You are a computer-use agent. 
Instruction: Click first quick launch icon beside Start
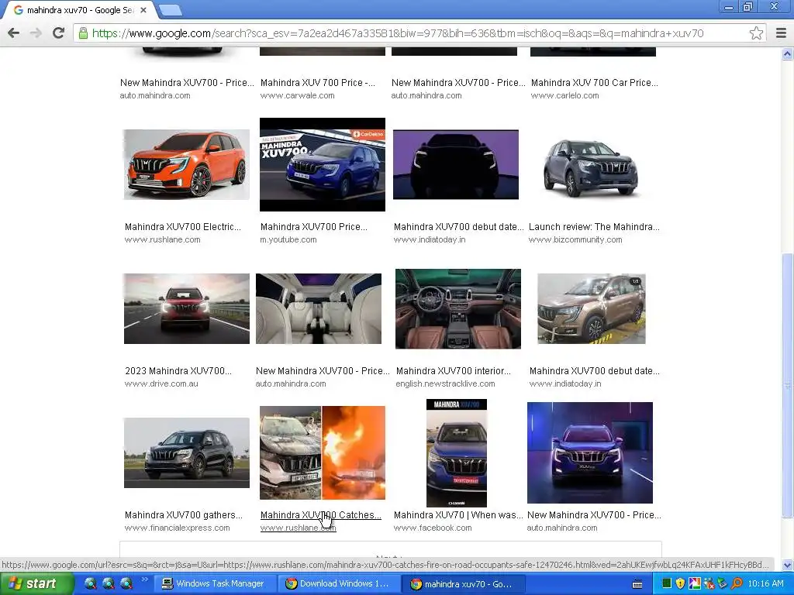click(90, 583)
